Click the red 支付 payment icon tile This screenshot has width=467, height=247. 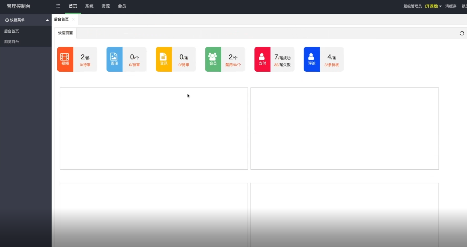[x=262, y=59]
